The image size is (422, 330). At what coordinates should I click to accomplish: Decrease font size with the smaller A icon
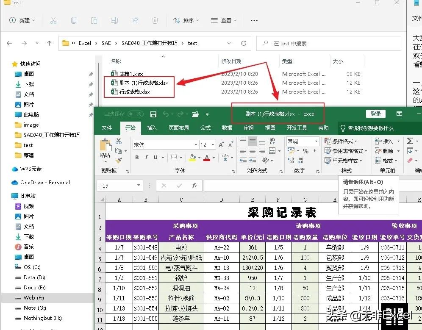[230, 144]
